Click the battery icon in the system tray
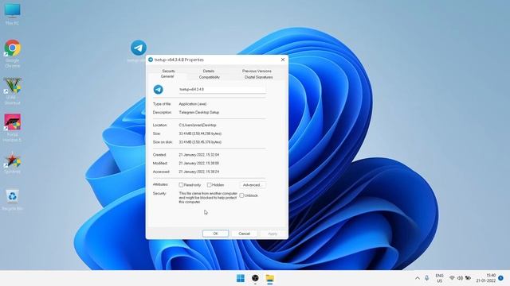Viewport: 510px width, 286px height. pos(468,278)
